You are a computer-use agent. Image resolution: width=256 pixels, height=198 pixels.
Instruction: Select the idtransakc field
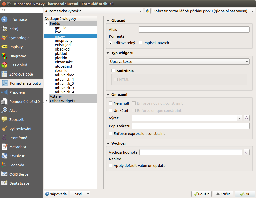coord(64,62)
